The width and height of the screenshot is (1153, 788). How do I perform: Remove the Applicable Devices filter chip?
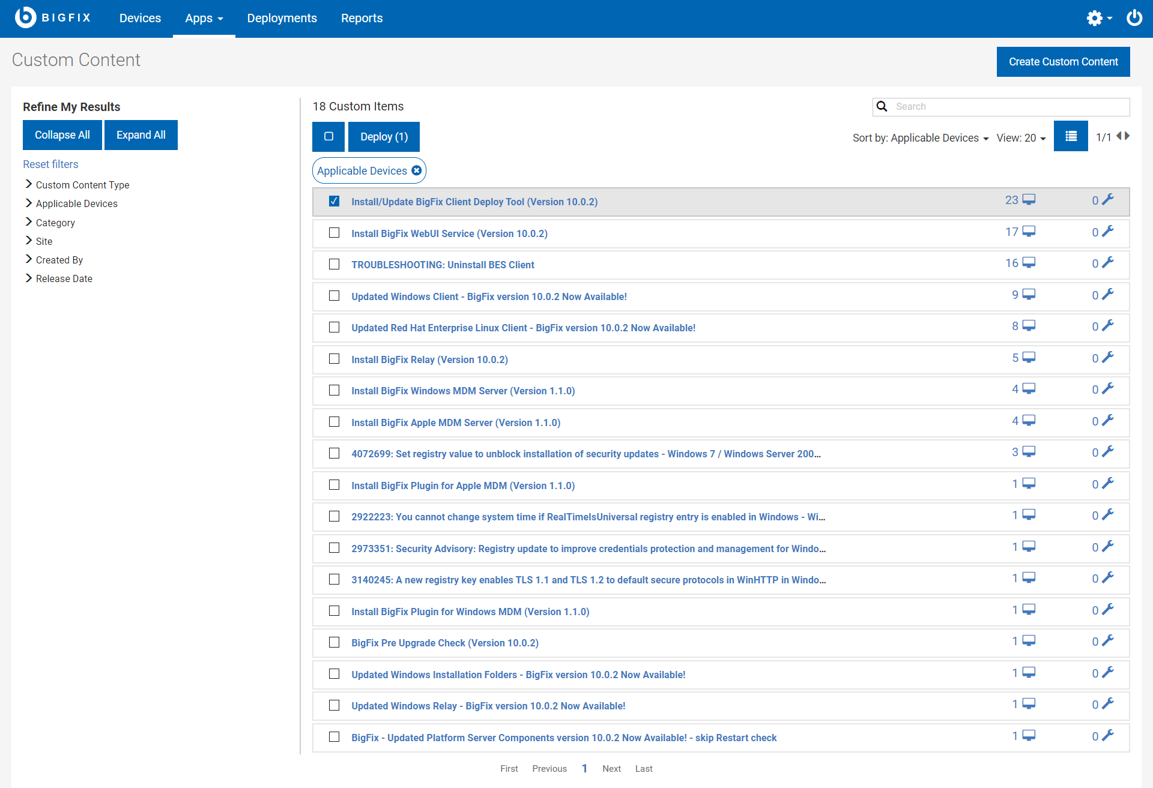[x=417, y=171]
